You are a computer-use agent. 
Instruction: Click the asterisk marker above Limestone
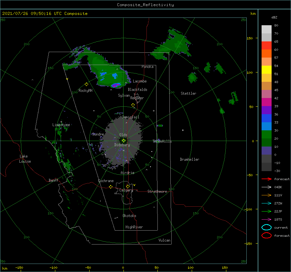[61, 122]
